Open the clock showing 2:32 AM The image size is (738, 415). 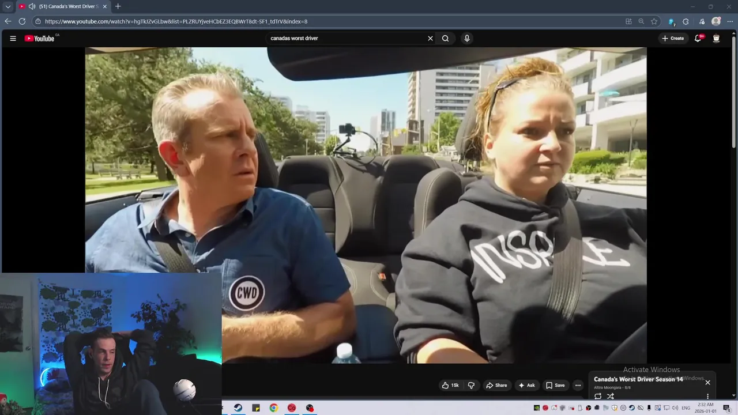click(706, 408)
